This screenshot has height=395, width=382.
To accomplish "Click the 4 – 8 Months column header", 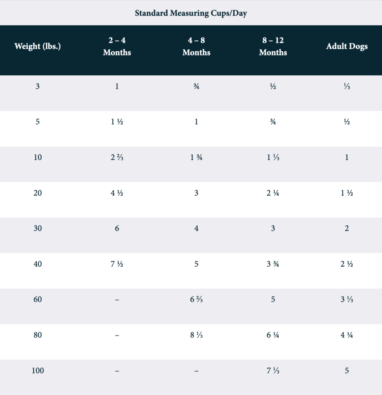I will tap(196, 47).
